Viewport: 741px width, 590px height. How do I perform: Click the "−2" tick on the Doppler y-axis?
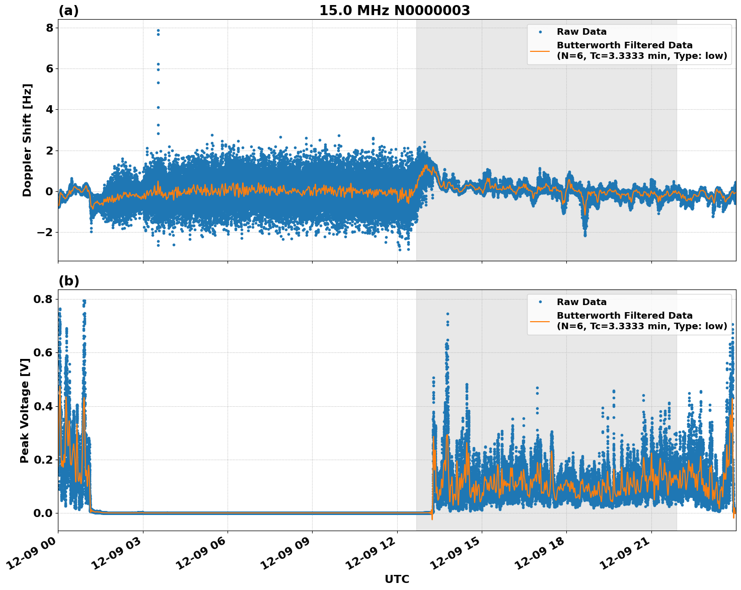[45, 232]
